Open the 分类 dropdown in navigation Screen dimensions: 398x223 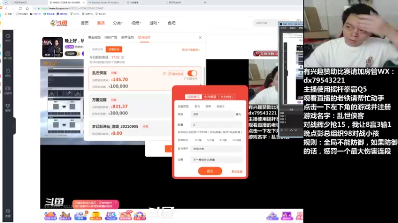tap(118, 23)
